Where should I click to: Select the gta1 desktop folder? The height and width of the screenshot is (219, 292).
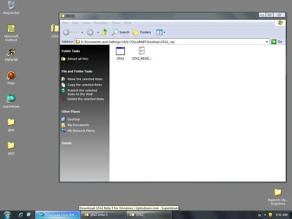point(11,125)
